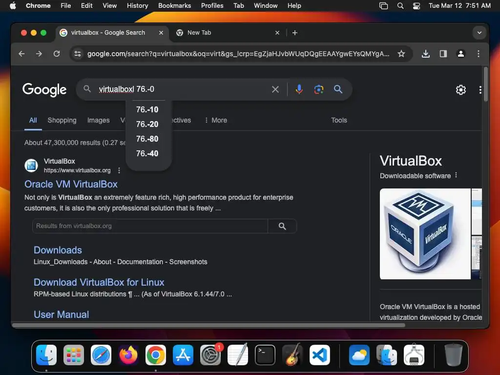Switch to the All results tab
The height and width of the screenshot is (375, 500).
point(33,120)
